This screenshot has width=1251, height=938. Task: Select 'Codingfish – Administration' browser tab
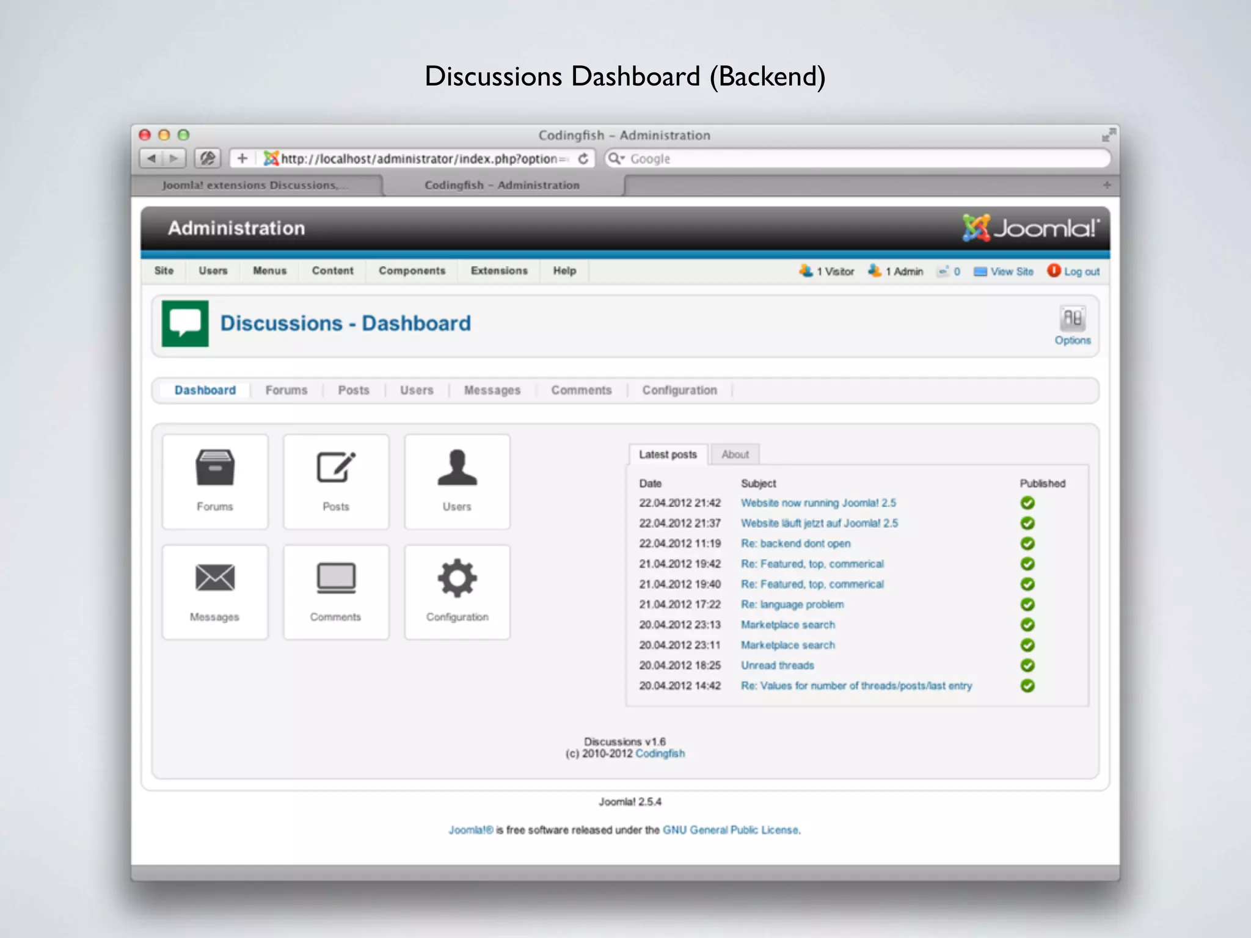click(x=502, y=185)
